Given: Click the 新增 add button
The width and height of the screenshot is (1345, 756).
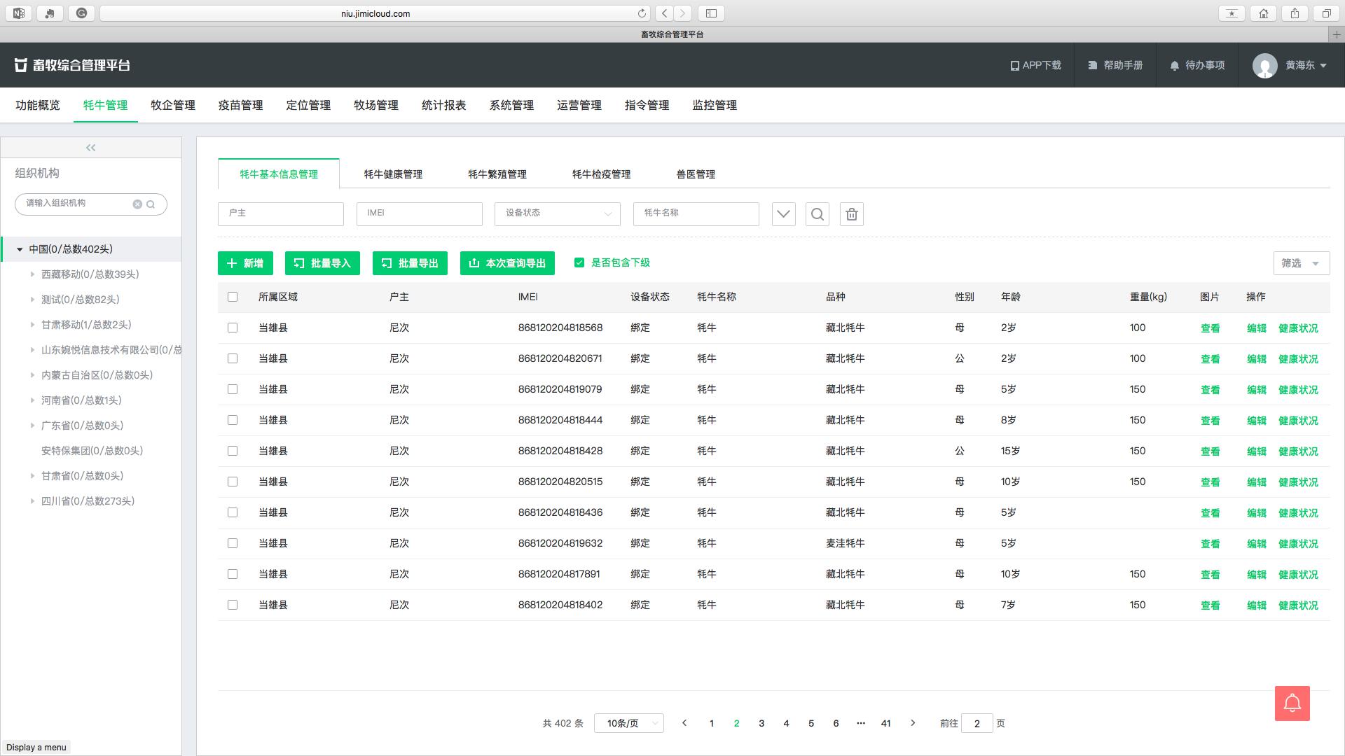Looking at the screenshot, I should tap(245, 263).
